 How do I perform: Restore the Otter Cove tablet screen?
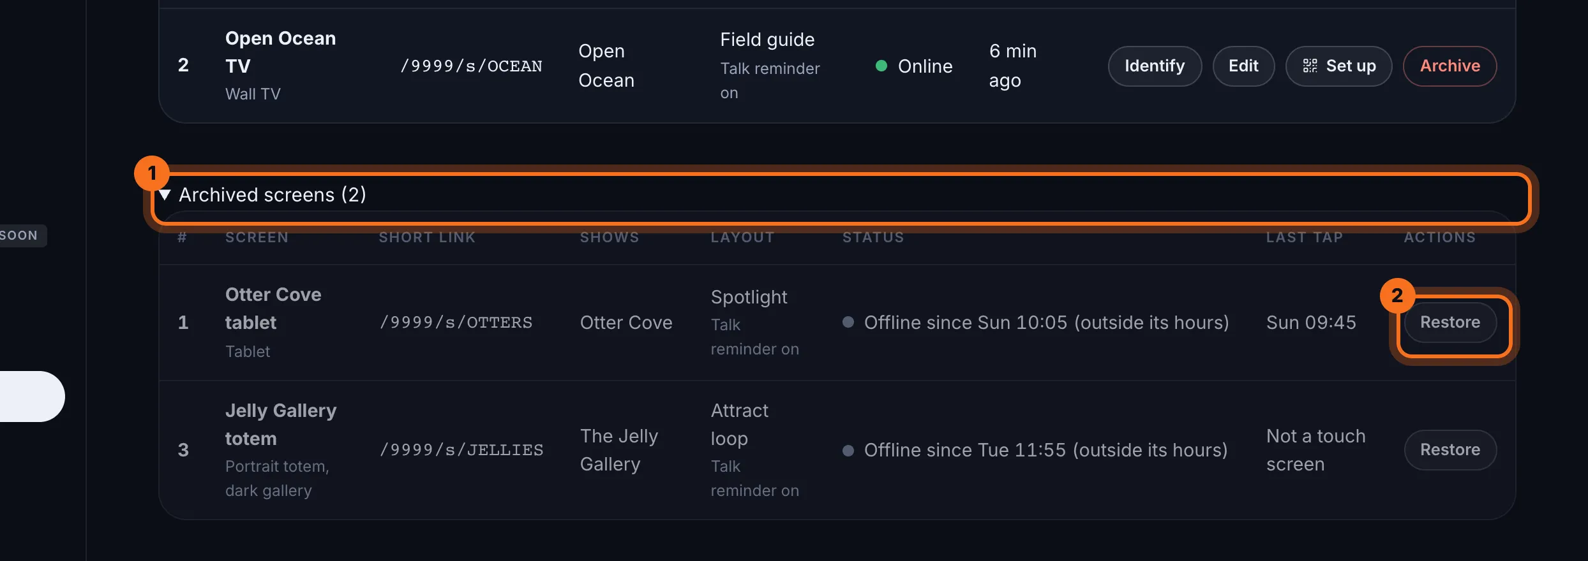pyautogui.click(x=1450, y=323)
